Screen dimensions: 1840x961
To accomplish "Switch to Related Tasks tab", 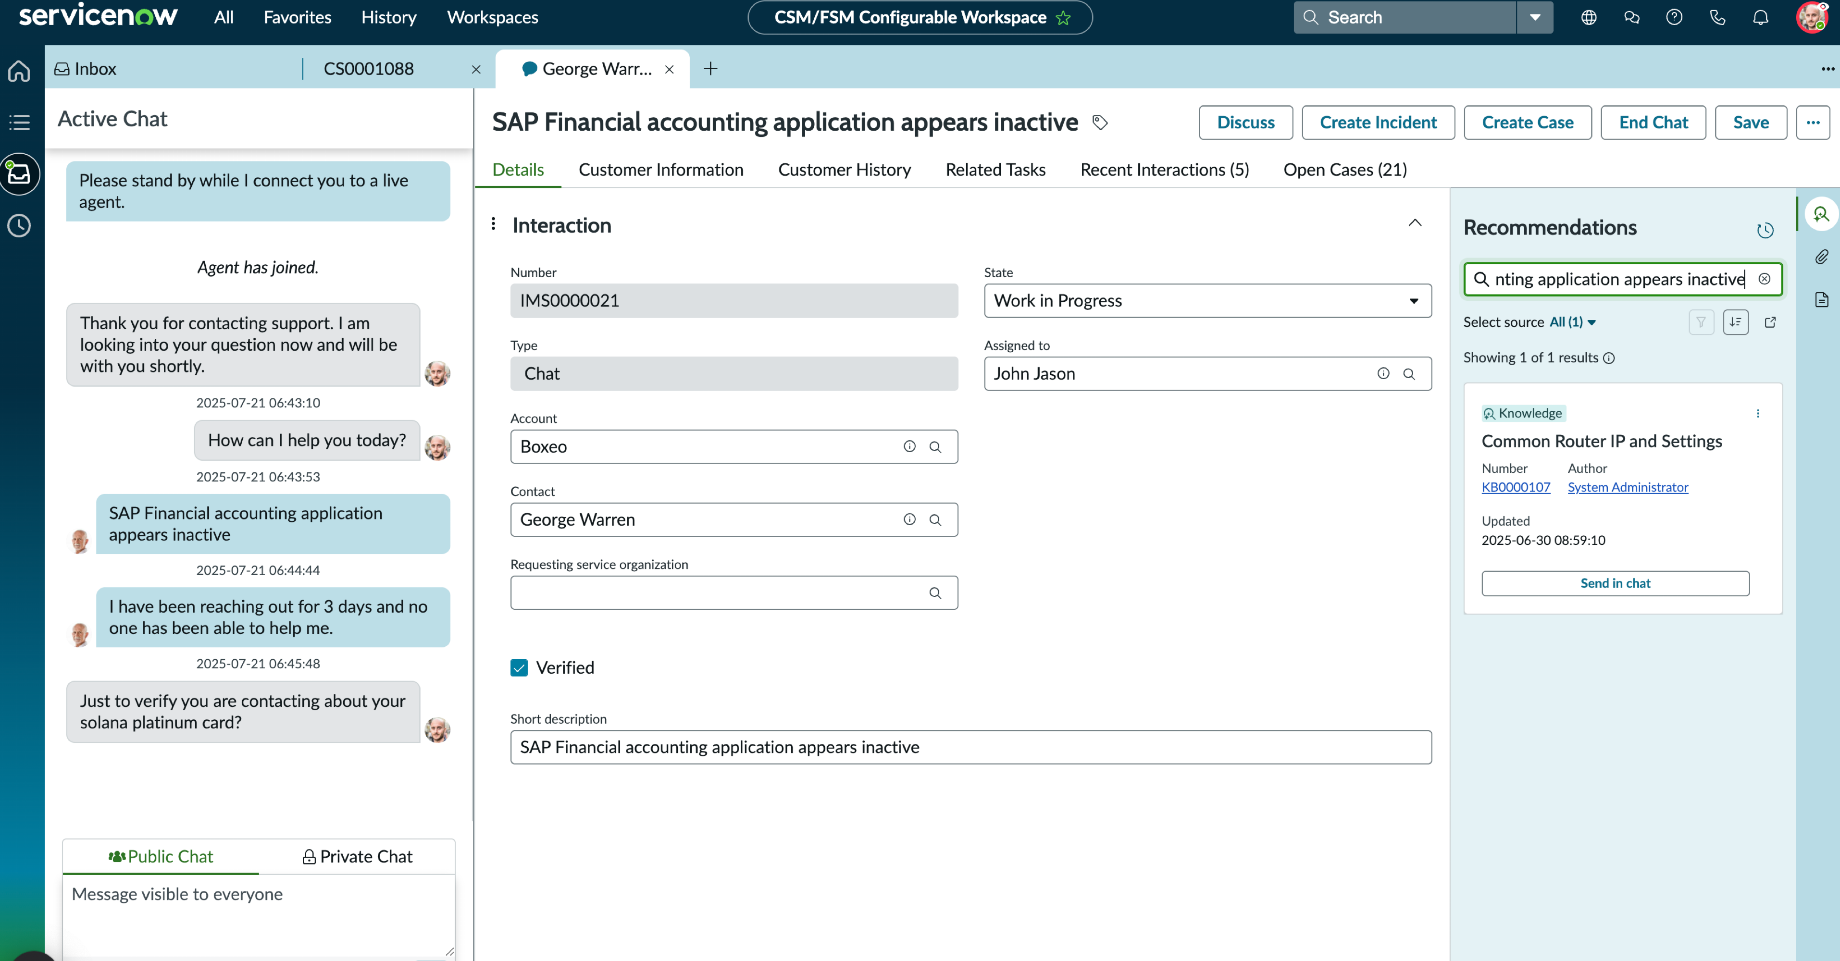I will click(x=995, y=170).
